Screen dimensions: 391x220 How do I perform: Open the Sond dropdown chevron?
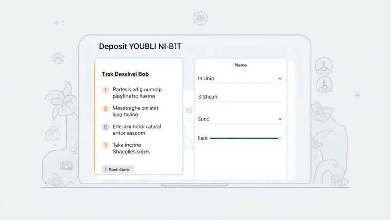(x=280, y=119)
